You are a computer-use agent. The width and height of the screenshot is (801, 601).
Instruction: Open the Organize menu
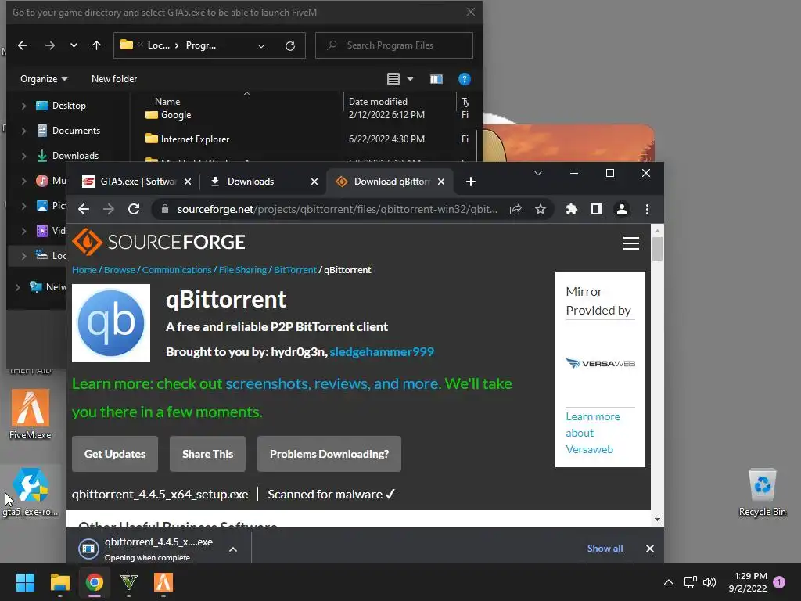coord(44,79)
